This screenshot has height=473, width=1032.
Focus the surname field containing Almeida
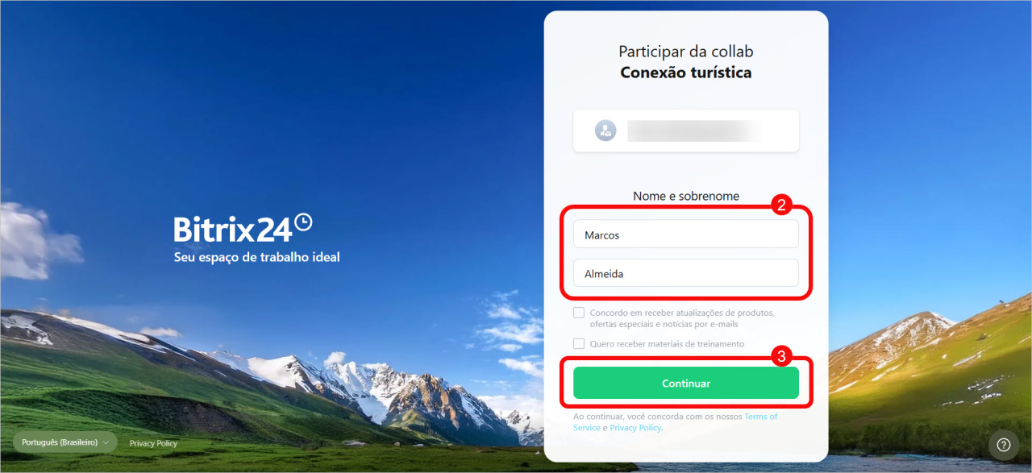tap(686, 273)
